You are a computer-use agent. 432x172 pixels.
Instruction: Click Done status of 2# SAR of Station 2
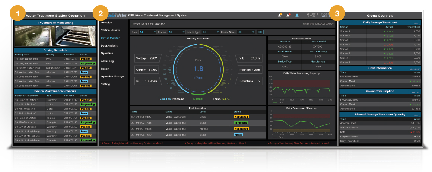click(84, 113)
